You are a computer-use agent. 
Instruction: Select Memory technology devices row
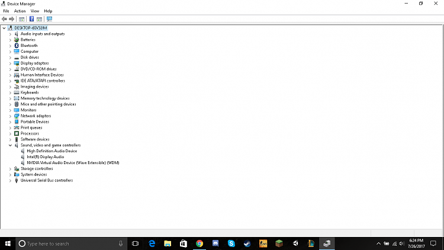tap(45, 98)
